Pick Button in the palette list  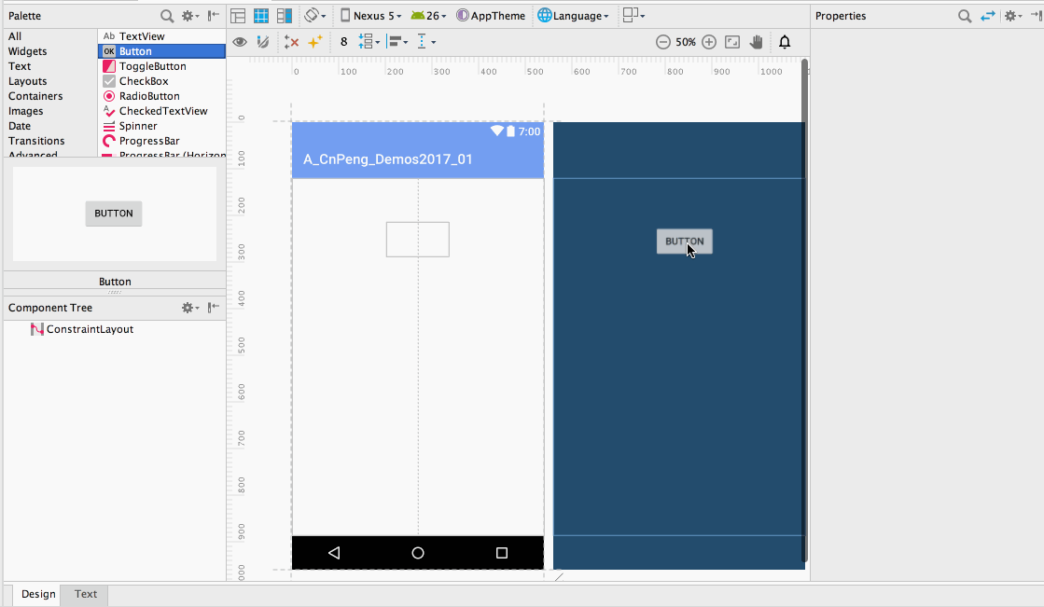tap(161, 51)
